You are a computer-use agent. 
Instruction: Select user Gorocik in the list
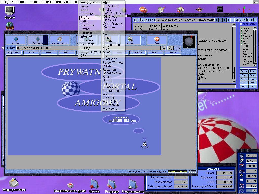pos(246,34)
